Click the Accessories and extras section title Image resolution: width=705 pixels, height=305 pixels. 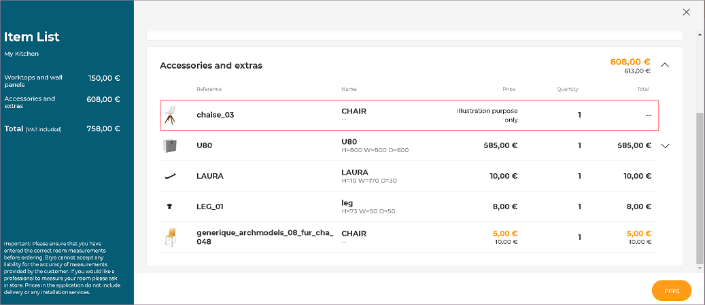pos(211,65)
